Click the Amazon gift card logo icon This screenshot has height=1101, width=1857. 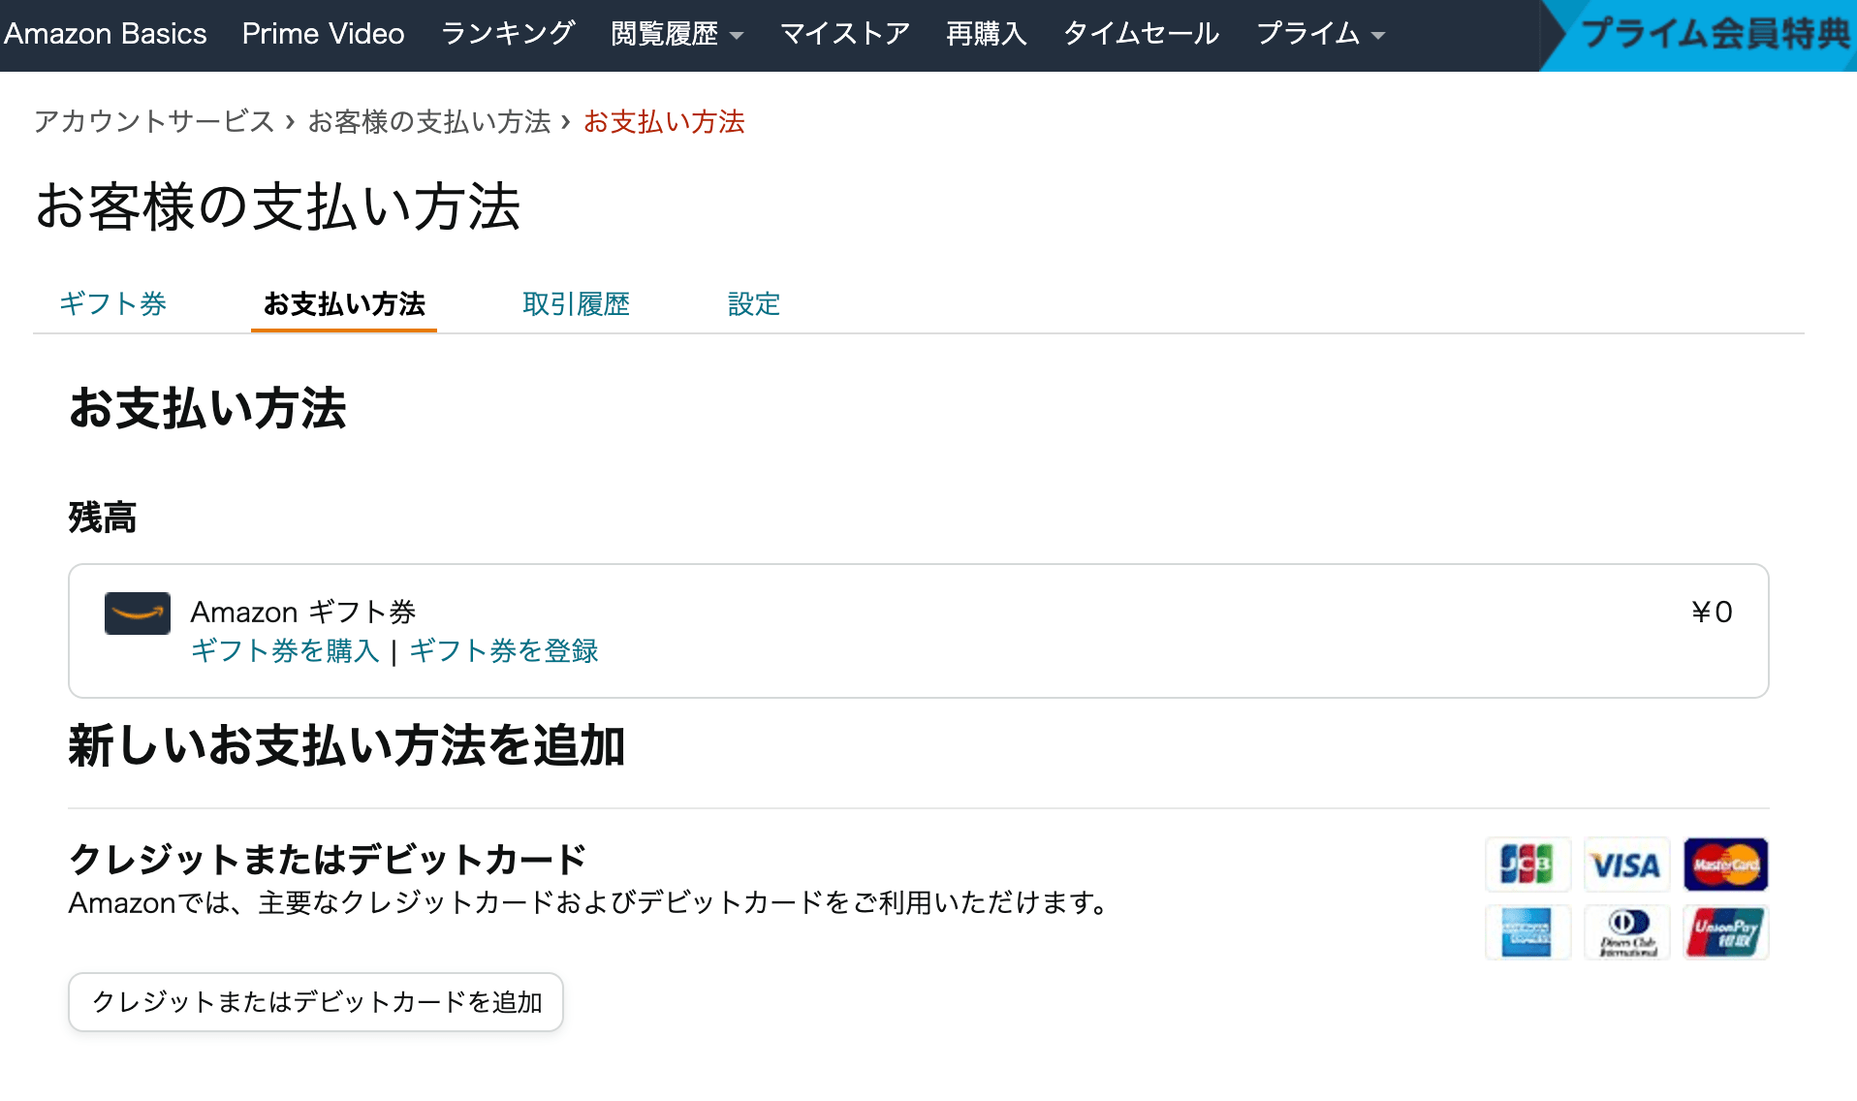[138, 613]
